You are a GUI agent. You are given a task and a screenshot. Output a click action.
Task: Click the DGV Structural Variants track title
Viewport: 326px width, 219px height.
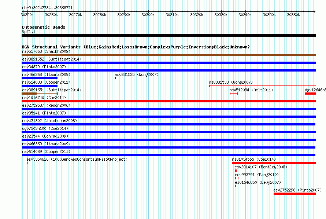[136, 47]
